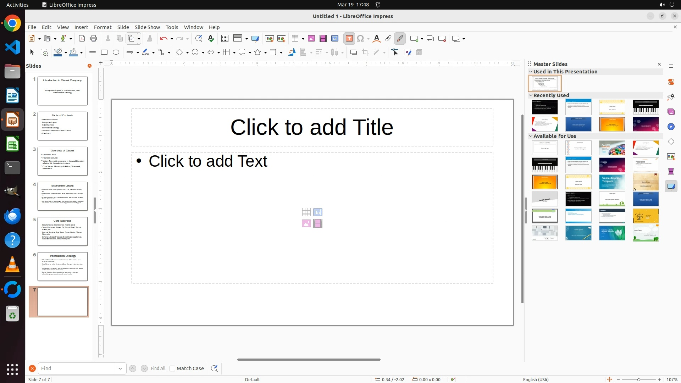Collapse the Available for Use section
This screenshot has width=681, height=383.
pos(531,136)
